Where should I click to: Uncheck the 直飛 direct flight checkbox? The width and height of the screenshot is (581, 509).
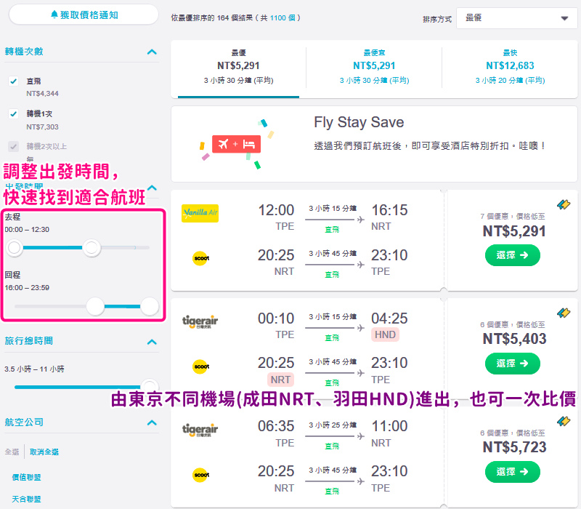(x=14, y=81)
